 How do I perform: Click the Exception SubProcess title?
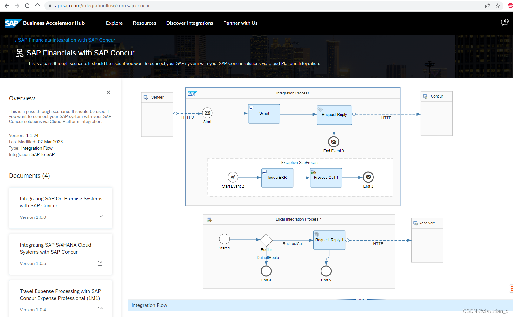coord(300,163)
